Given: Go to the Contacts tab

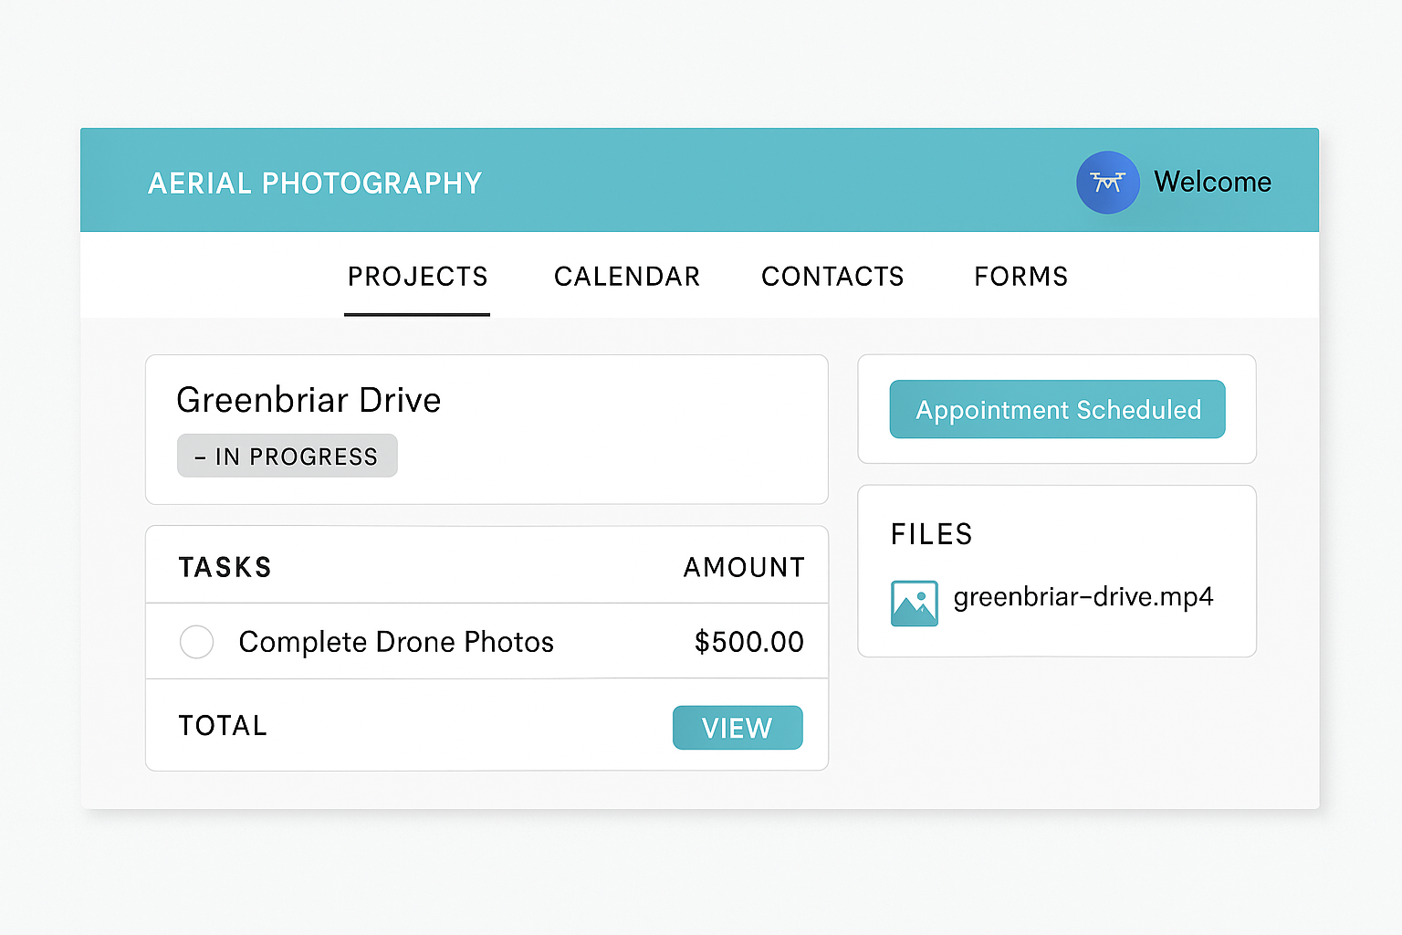Looking at the screenshot, I should coord(832,277).
